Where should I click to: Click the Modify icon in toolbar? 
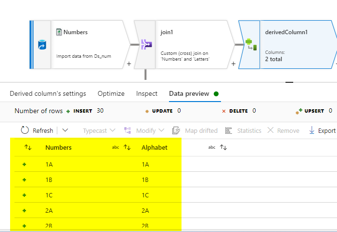coord(128,130)
